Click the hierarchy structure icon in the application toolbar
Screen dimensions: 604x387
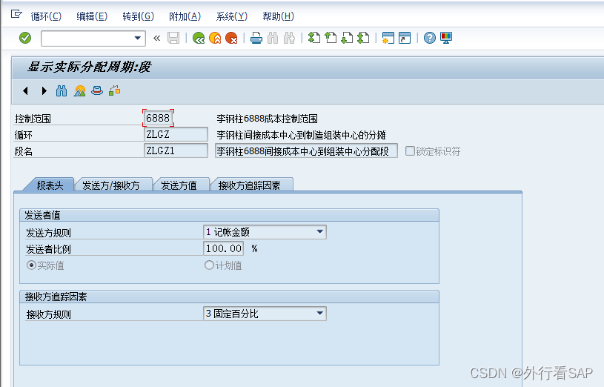tap(115, 91)
